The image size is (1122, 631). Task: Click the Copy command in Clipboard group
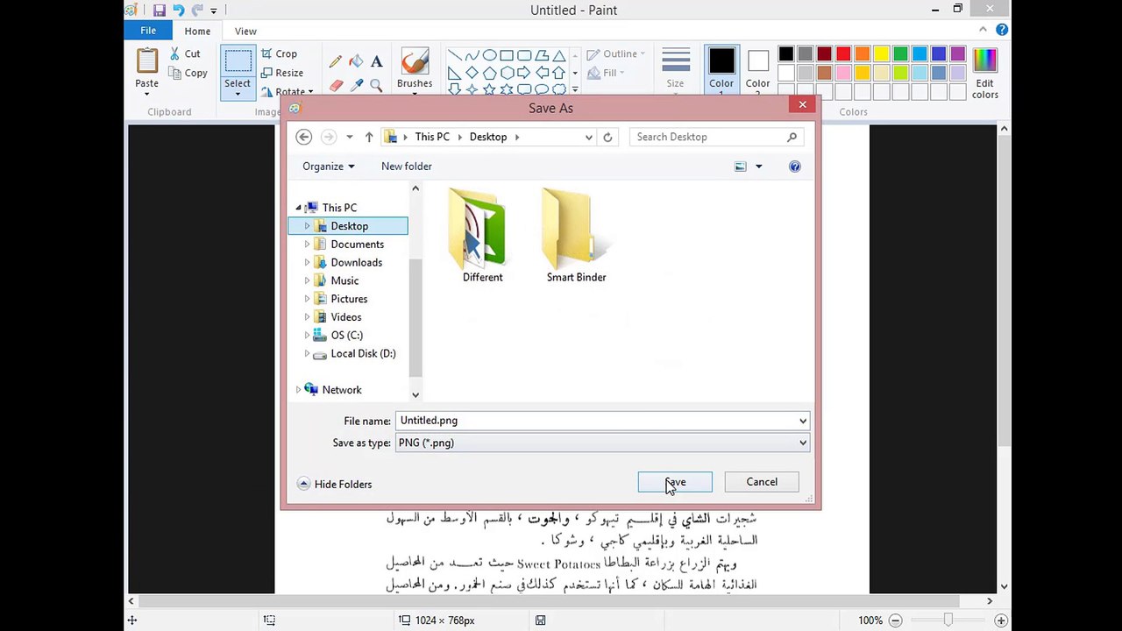coord(188,74)
